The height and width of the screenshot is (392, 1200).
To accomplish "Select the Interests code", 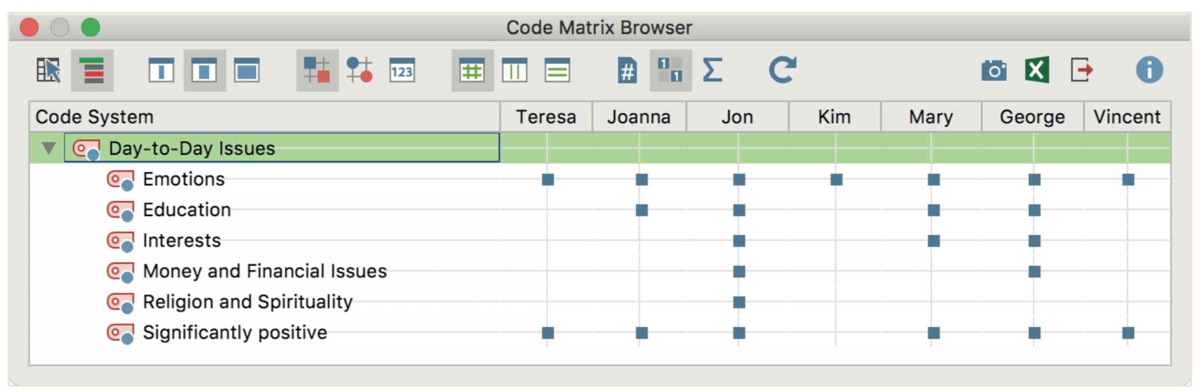I will tap(182, 241).
